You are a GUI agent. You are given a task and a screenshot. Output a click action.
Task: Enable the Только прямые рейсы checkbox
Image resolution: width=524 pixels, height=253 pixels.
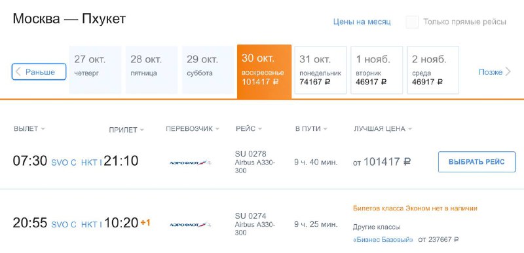(x=412, y=22)
